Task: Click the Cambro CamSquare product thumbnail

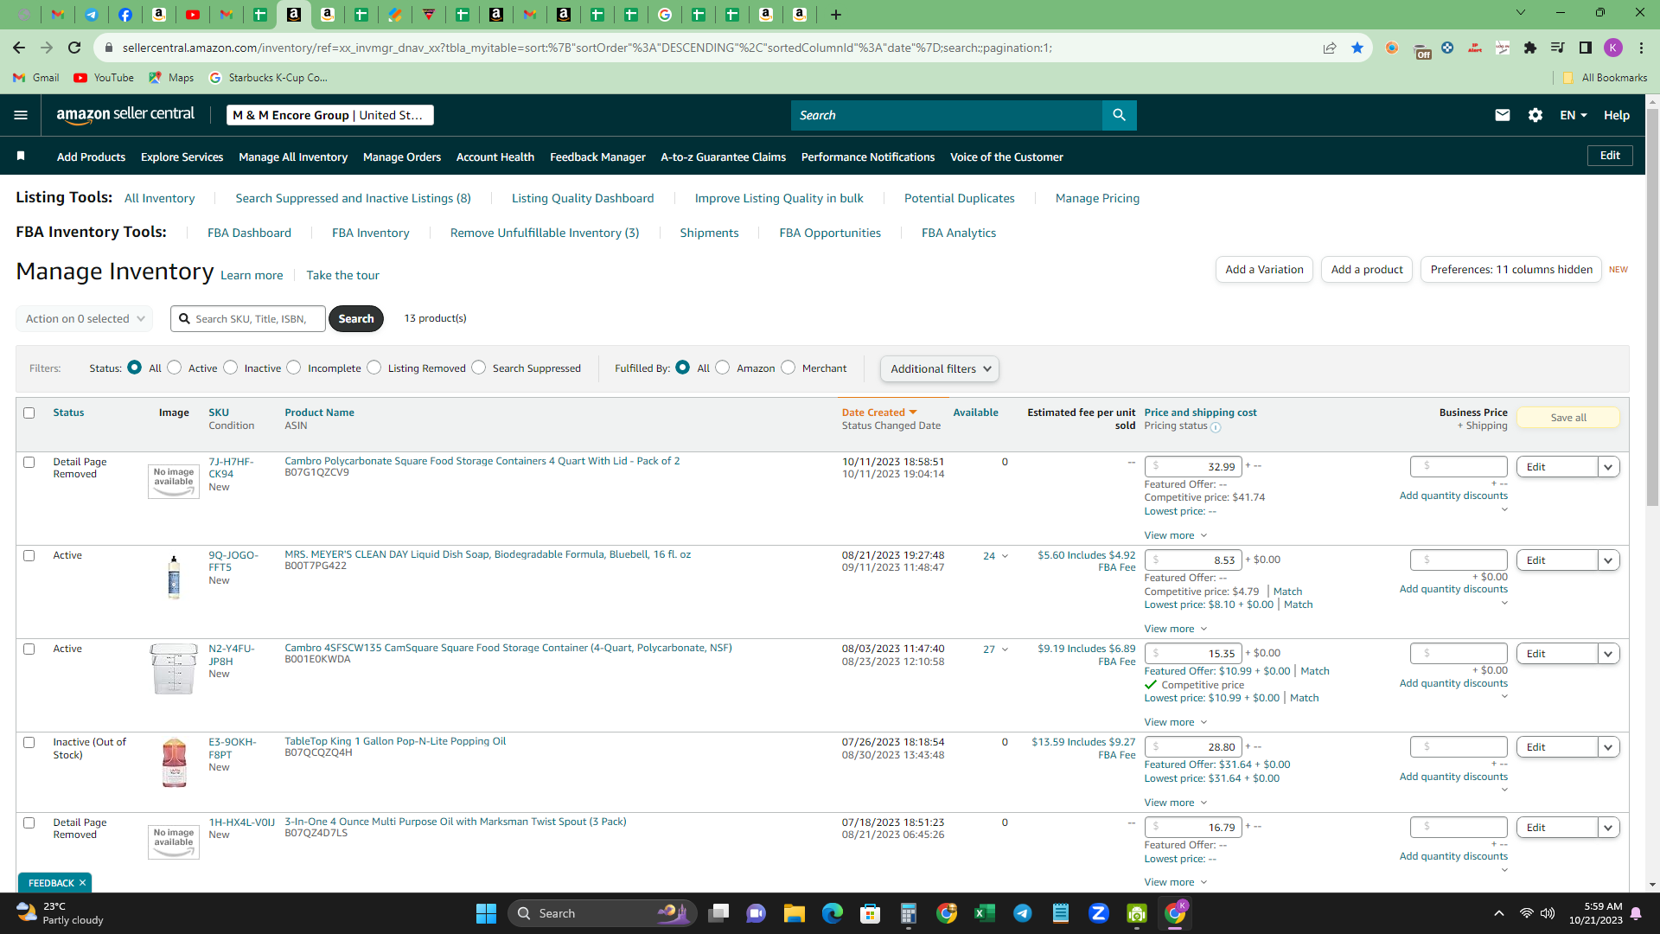Action: point(174,669)
